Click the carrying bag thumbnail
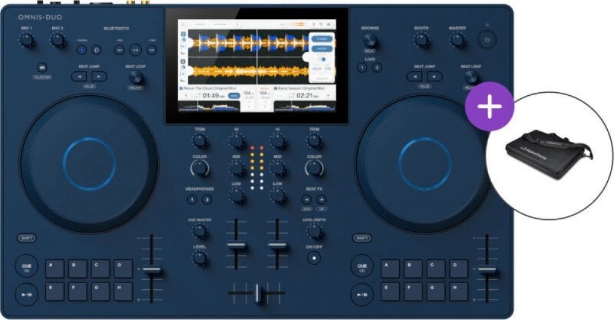 tap(549, 158)
